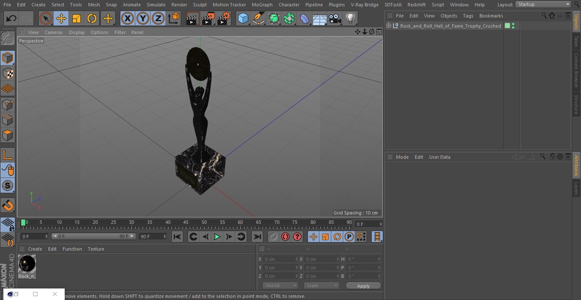This screenshot has width=581, height=300.
Task: Open viewport Cameras menu
Action: (54, 32)
